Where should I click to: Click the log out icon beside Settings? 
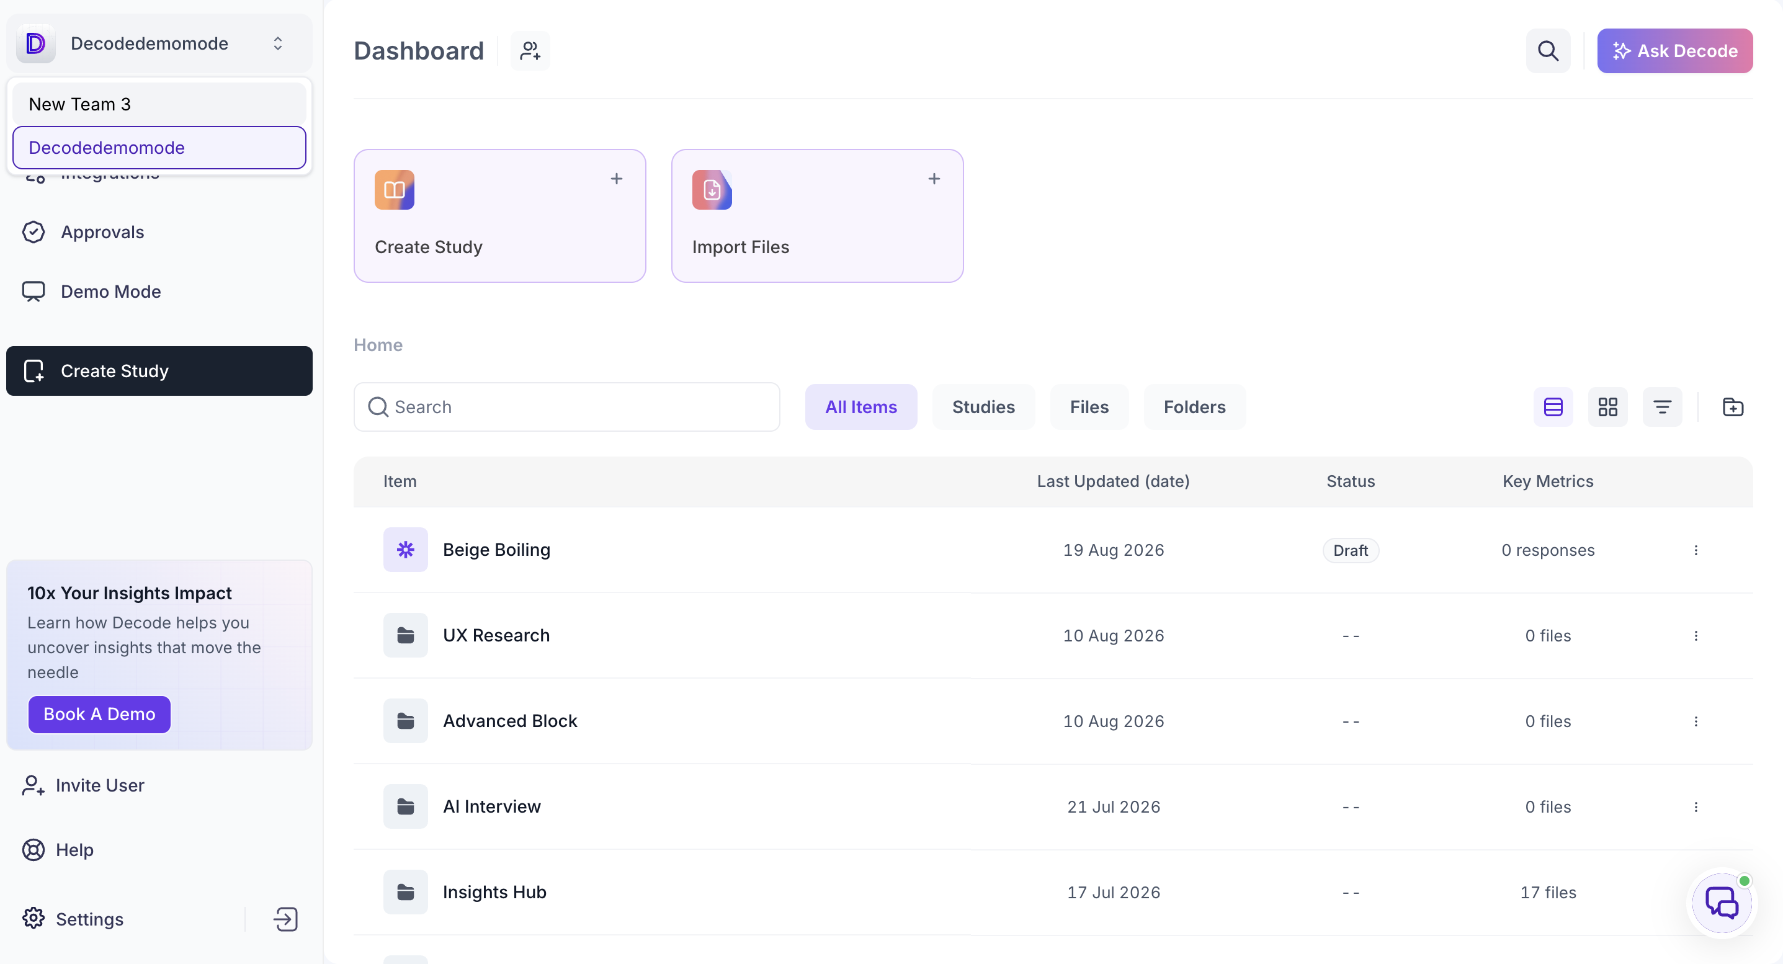(285, 919)
